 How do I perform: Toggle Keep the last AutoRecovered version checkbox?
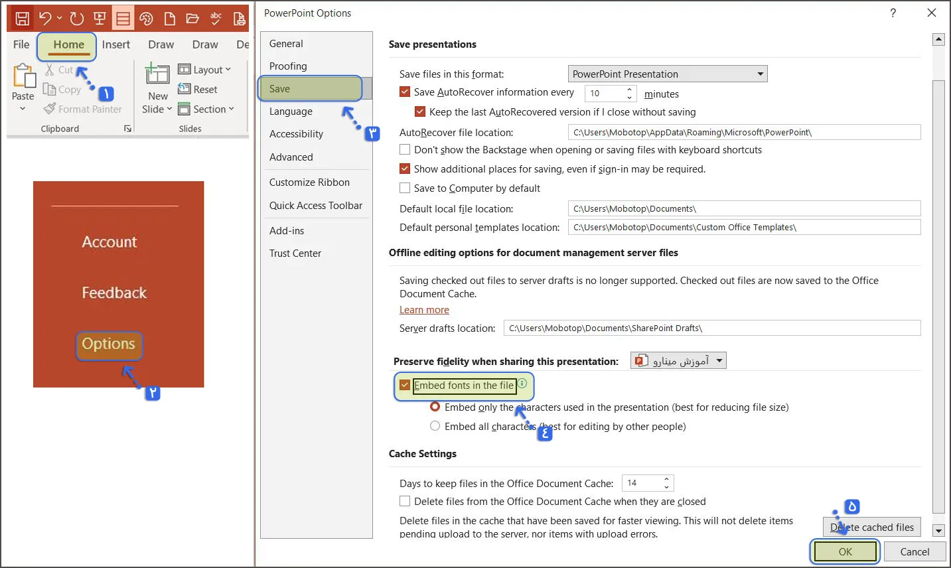click(420, 111)
